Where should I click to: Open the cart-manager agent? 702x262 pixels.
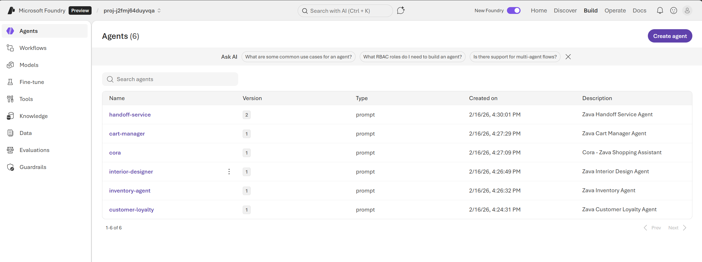(127, 134)
